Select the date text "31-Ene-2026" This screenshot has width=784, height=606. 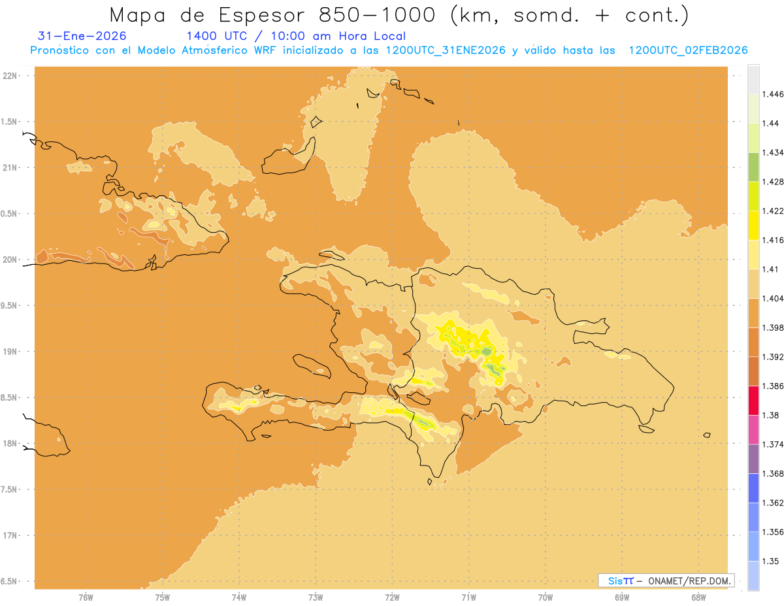point(82,36)
